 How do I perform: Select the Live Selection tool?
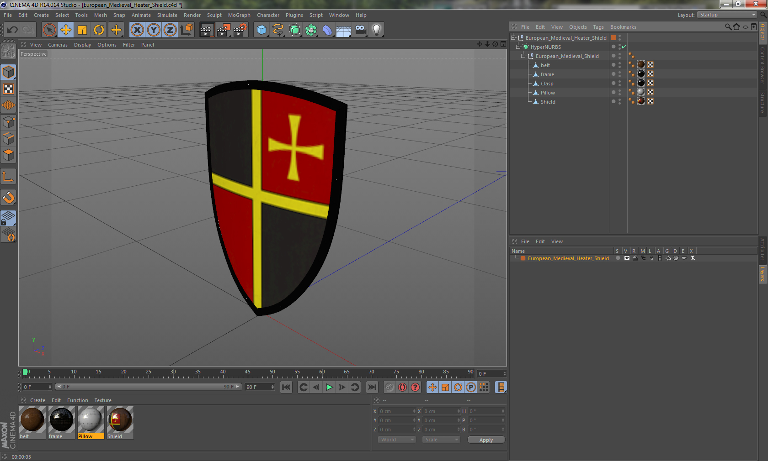(x=49, y=30)
